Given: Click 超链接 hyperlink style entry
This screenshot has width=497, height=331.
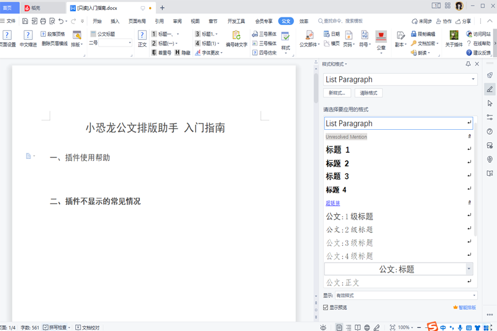Looking at the screenshot, I should (x=333, y=203).
